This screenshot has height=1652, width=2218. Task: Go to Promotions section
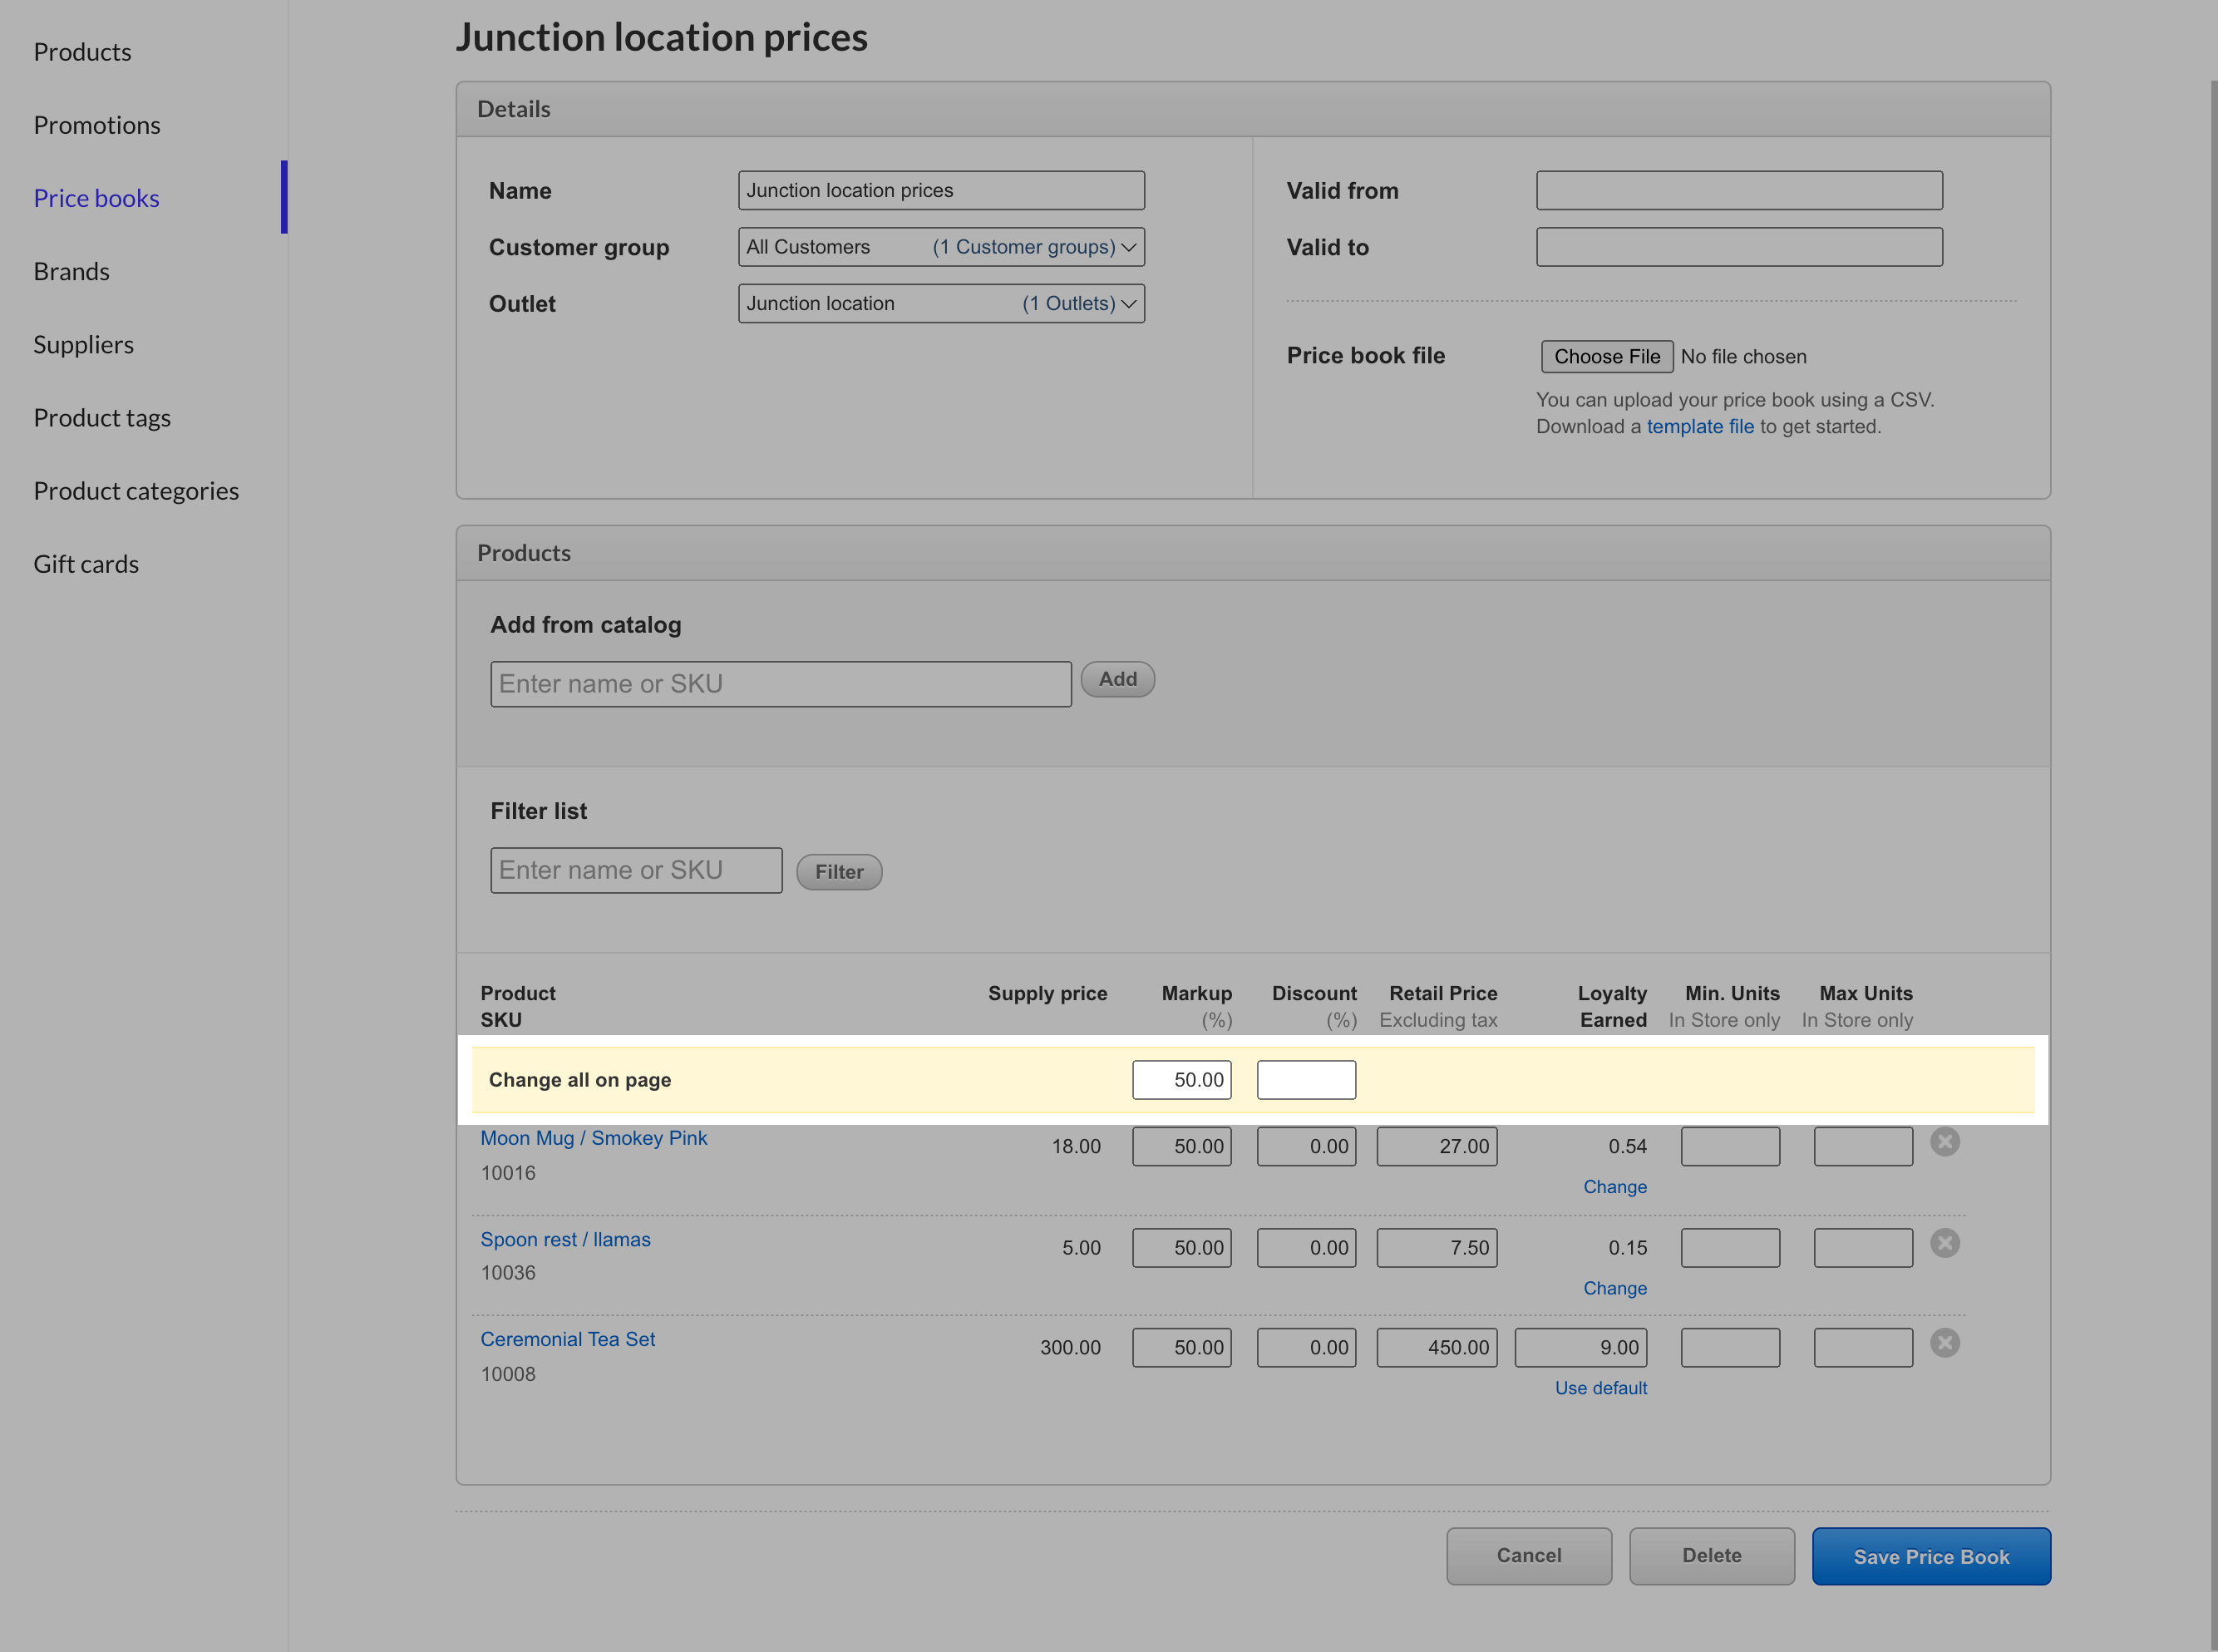[97, 125]
